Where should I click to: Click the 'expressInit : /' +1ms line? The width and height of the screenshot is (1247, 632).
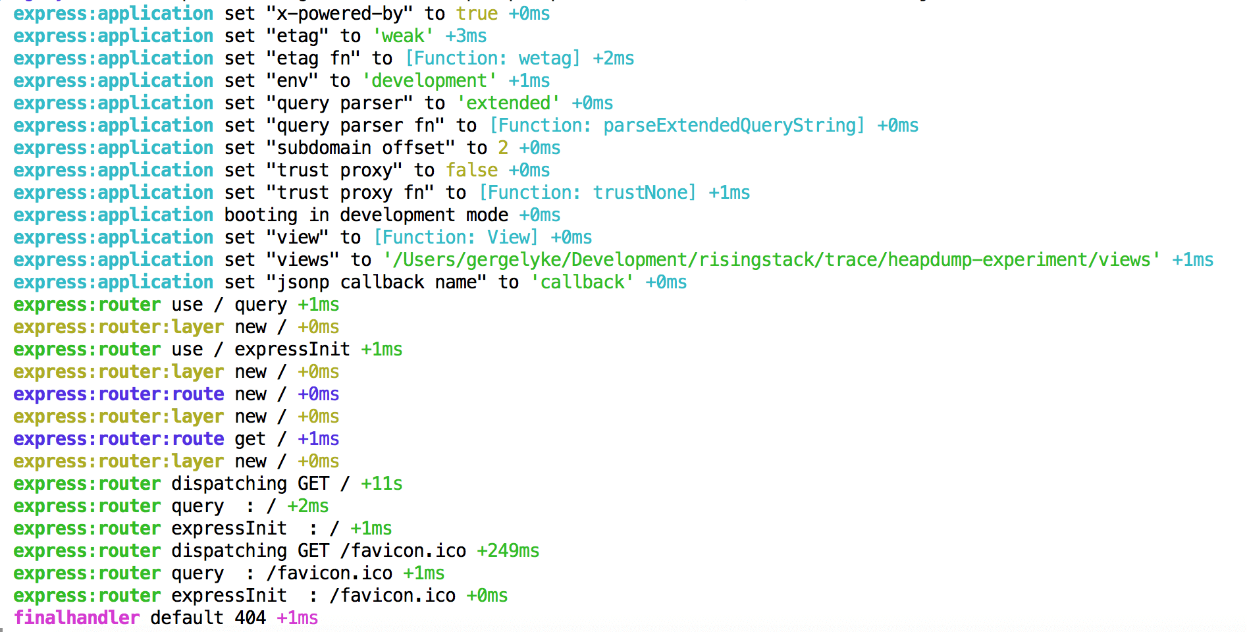(x=203, y=529)
